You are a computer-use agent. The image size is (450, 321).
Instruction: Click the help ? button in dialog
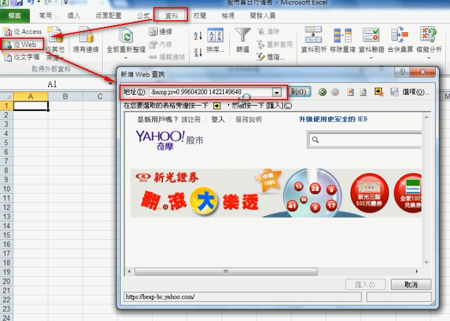(402, 72)
